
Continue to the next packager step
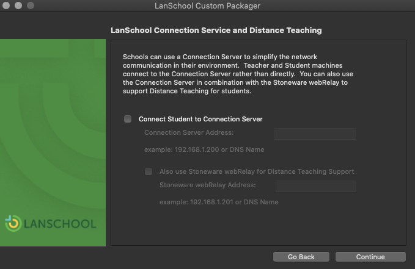(x=370, y=257)
